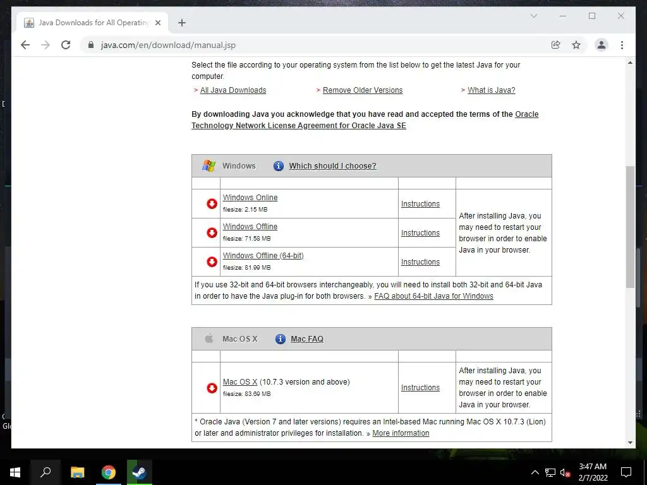Open the share this page icon in address bar

pos(556,45)
